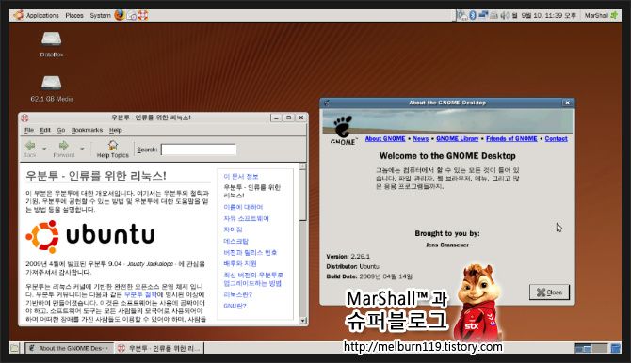Open the Help menu in help browser

click(x=116, y=130)
